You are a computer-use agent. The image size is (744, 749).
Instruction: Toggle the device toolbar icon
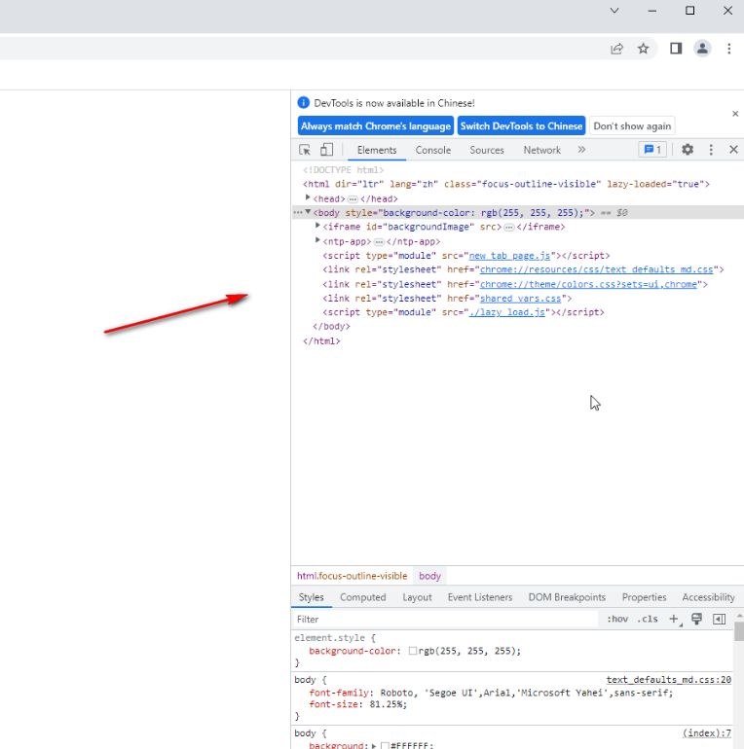(x=326, y=150)
